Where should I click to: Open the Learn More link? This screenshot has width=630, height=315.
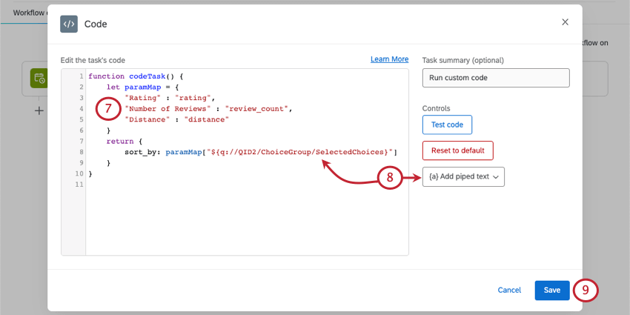pyautogui.click(x=389, y=59)
